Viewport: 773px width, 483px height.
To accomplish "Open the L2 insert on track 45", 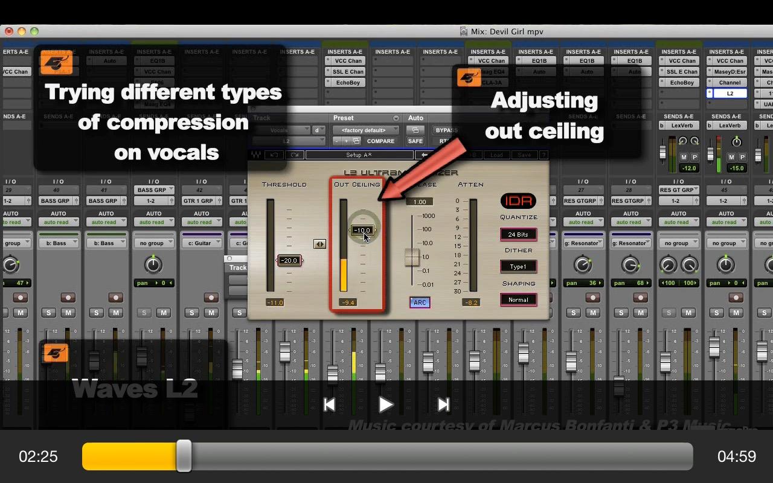I will (x=730, y=94).
